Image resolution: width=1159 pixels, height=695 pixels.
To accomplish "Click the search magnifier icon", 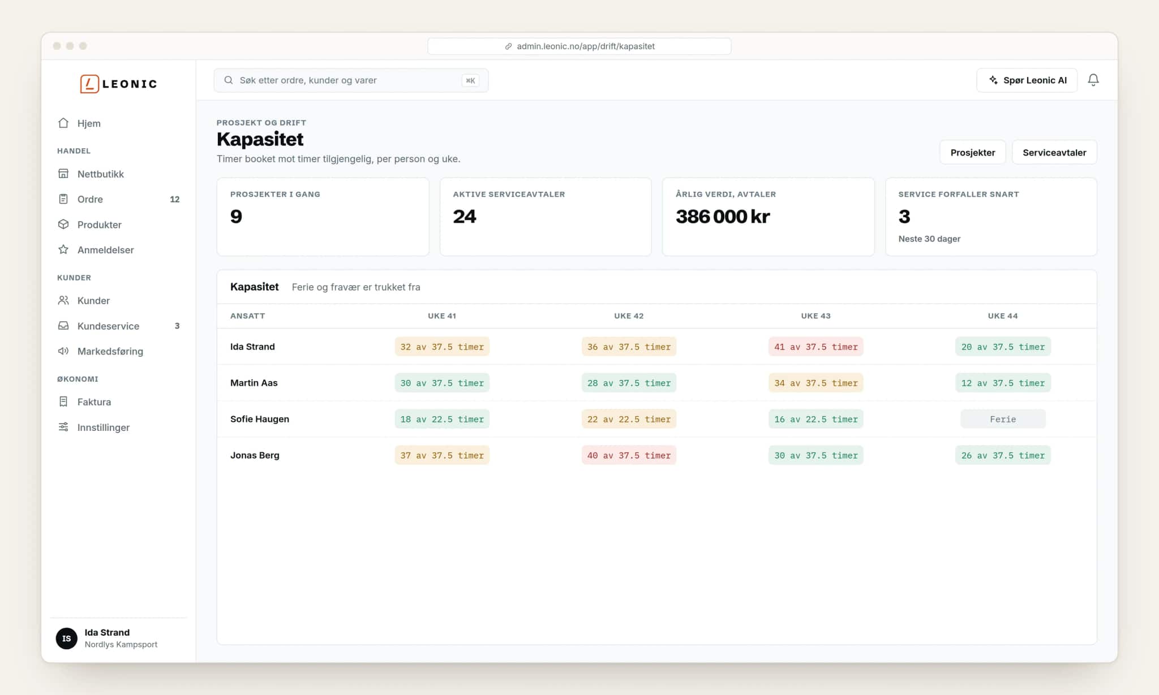I will 229,80.
